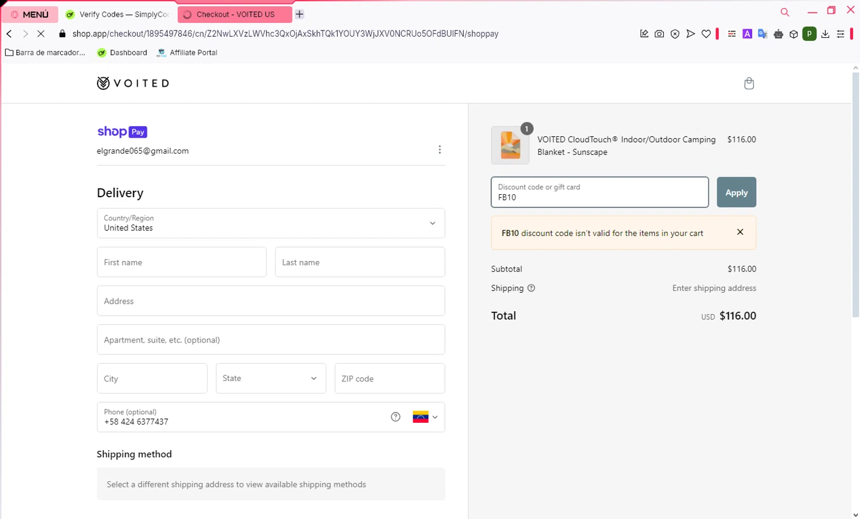Click the page vertical scrollbar
Image resolution: width=860 pixels, height=519 pixels.
coord(855,195)
